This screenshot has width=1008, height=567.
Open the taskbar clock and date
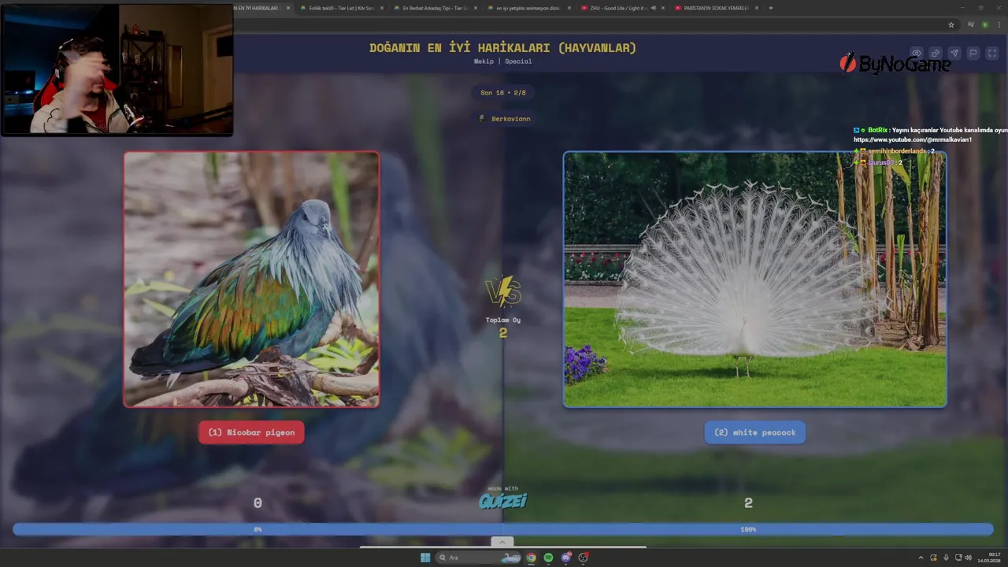point(991,558)
